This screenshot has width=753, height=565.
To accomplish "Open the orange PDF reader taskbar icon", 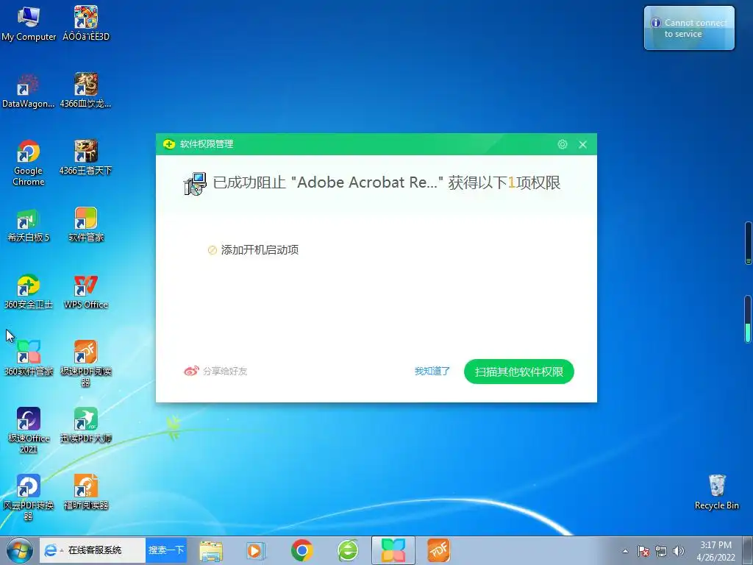I will click(x=438, y=550).
